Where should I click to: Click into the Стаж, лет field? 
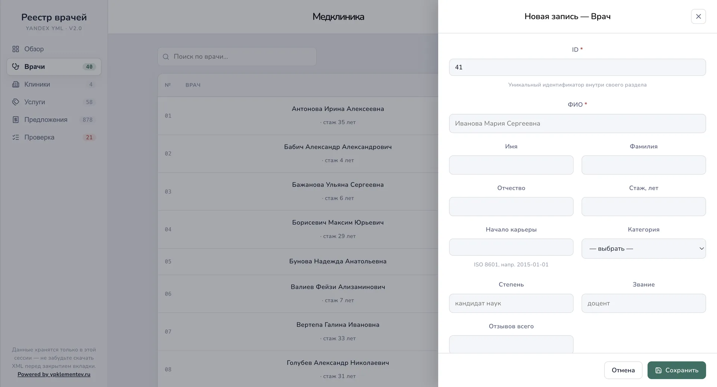[x=643, y=206]
